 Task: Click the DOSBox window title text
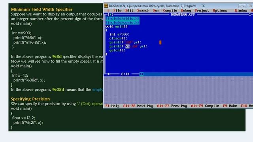click(x=157, y=6)
